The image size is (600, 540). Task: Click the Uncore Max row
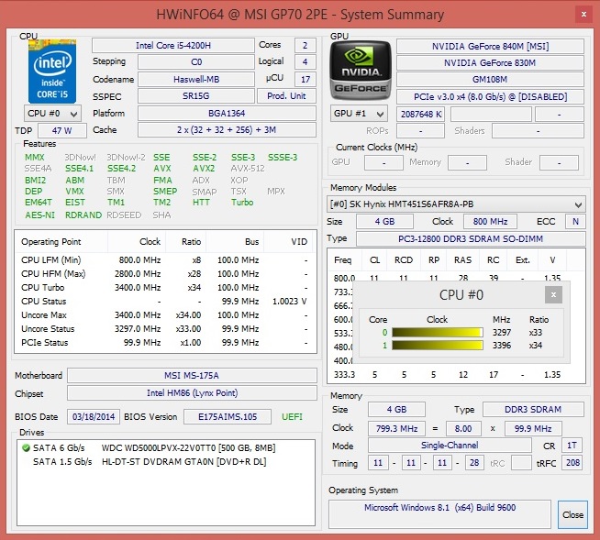pos(165,315)
